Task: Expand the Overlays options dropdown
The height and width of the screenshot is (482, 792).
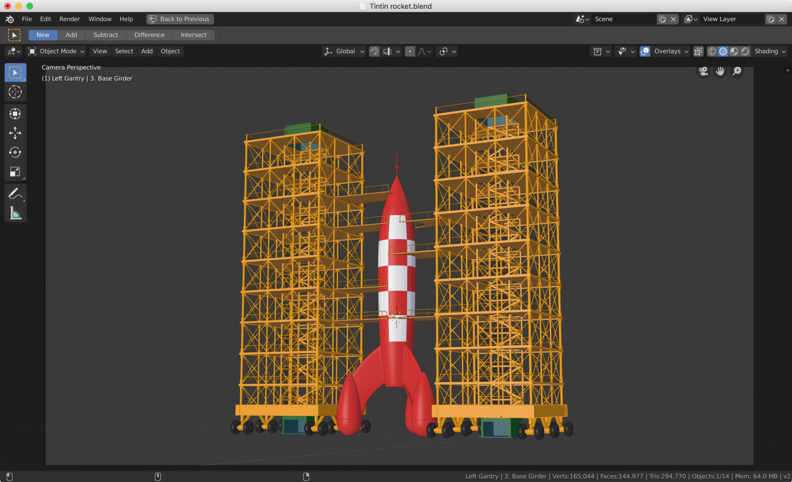Action: tap(671, 51)
